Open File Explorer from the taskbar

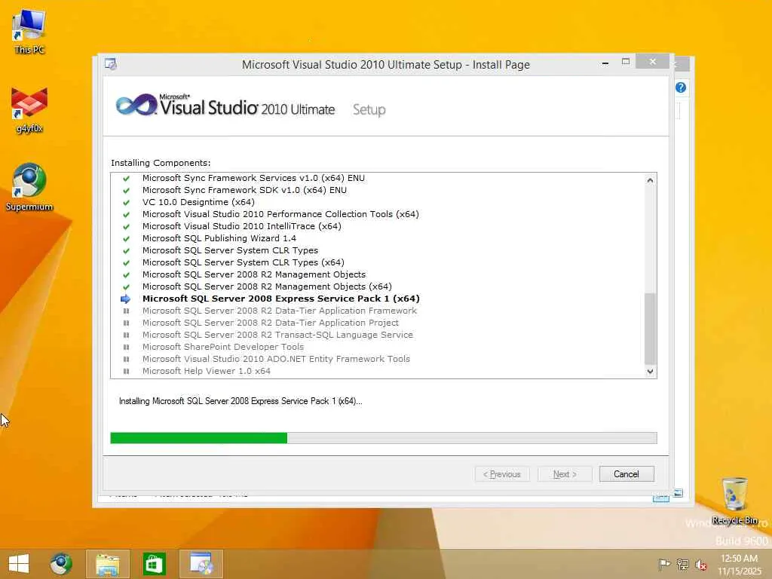click(x=107, y=564)
